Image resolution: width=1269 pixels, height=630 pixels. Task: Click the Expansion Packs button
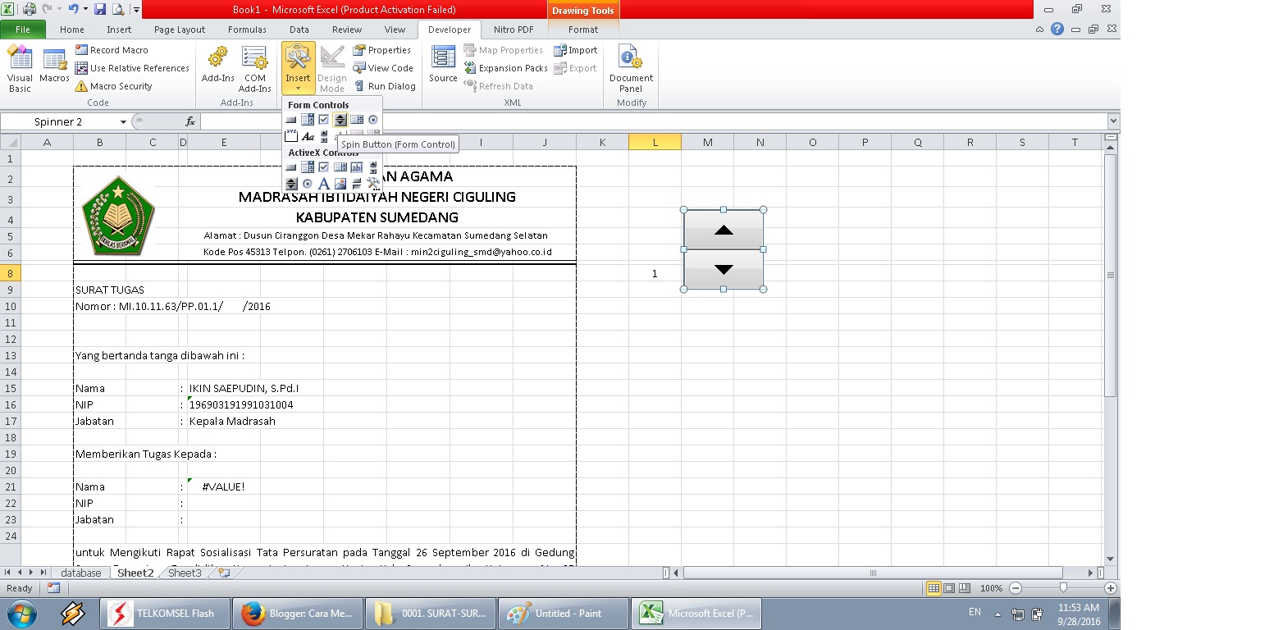pos(506,67)
